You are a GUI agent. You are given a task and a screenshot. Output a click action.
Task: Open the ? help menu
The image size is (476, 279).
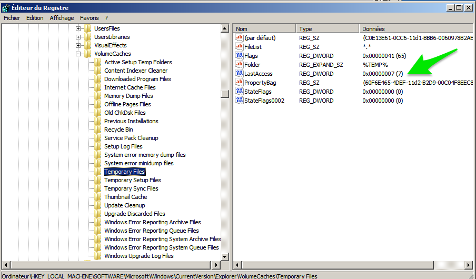pyautogui.click(x=106, y=18)
